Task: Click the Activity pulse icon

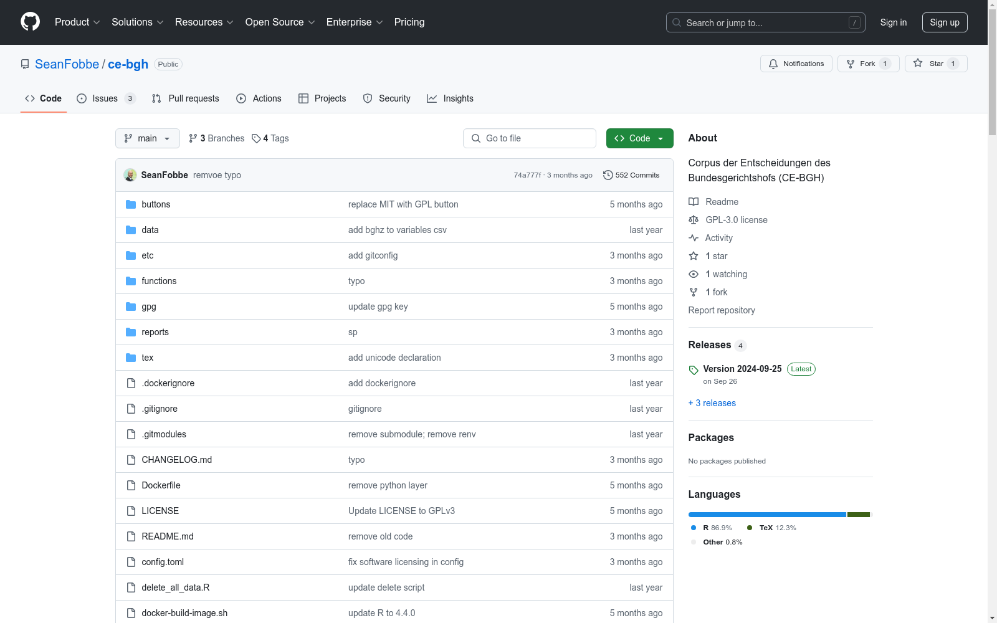Action: pyautogui.click(x=694, y=238)
